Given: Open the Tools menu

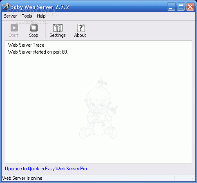Looking at the screenshot, I should coord(27,16).
